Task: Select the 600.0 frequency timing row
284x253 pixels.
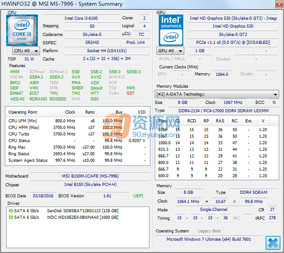Action: coord(217,176)
